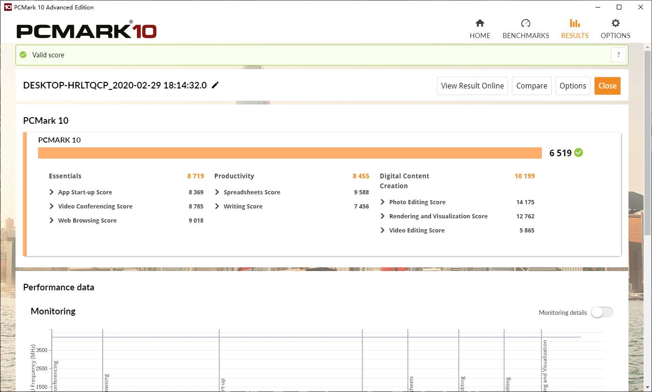The height and width of the screenshot is (392, 652).
Task: Open Options using gear icon
Action: [x=615, y=23]
